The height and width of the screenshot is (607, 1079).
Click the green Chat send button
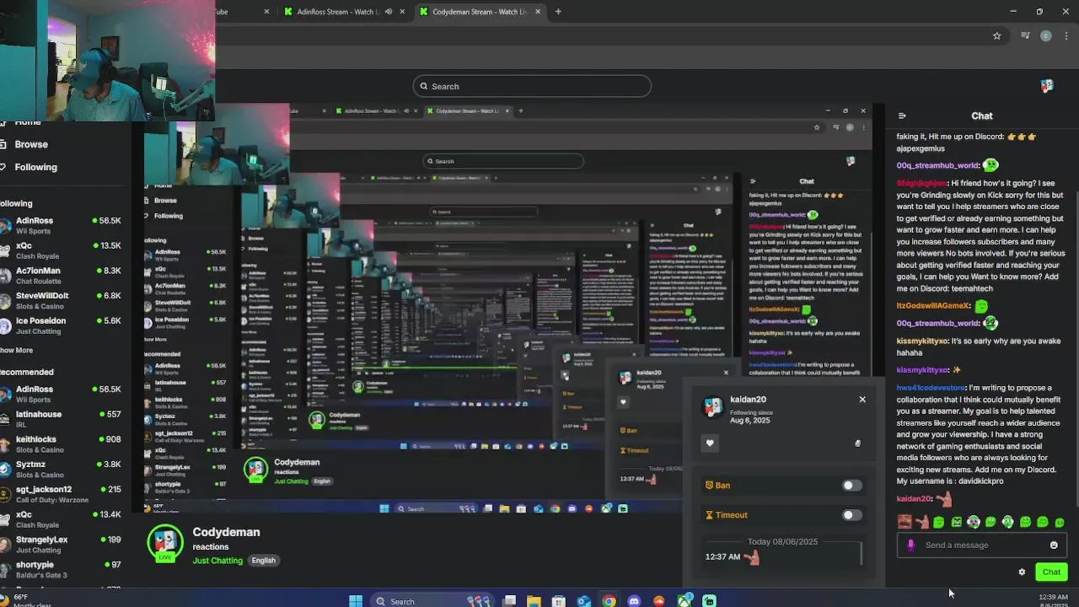1051,572
